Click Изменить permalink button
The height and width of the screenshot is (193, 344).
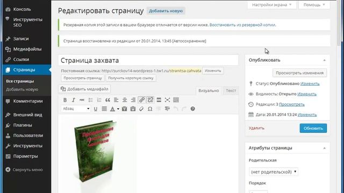(x=213, y=71)
